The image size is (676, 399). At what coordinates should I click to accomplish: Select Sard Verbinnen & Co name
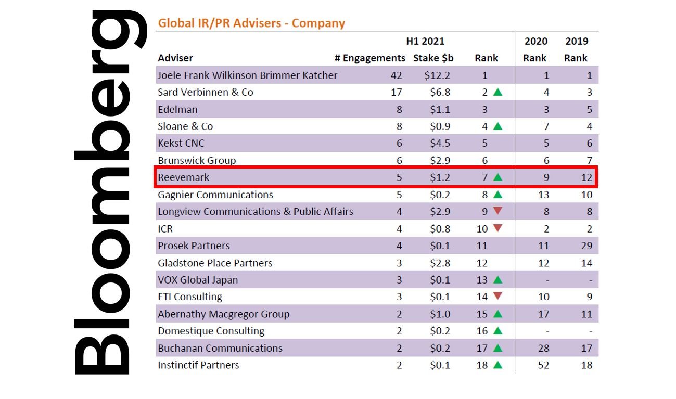pyautogui.click(x=206, y=92)
